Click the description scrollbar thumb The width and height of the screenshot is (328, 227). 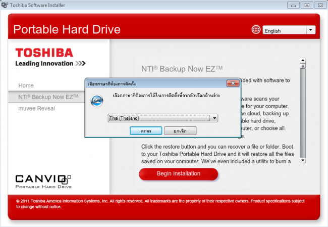point(303,66)
